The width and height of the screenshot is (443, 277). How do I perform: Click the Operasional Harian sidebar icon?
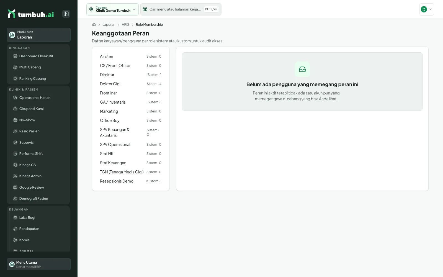[15, 98]
